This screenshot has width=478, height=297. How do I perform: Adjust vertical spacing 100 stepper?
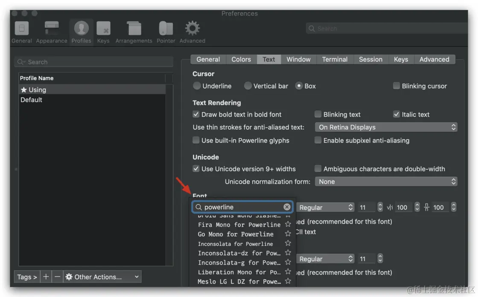tap(454, 207)
